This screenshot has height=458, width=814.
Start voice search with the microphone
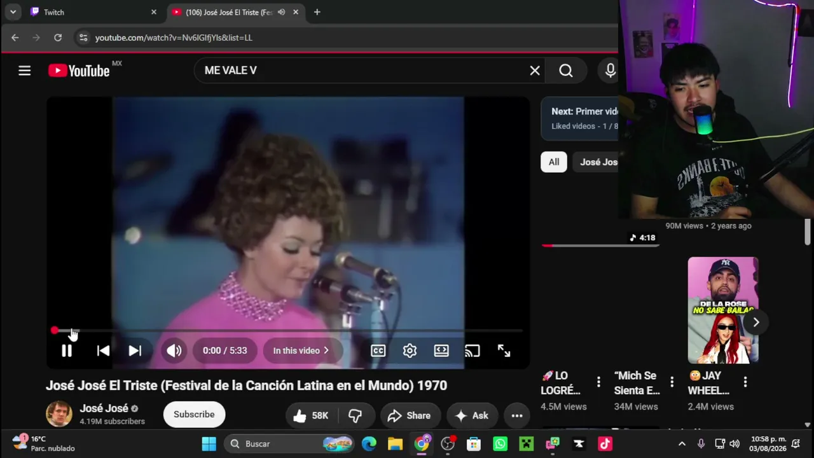coord(610,71)
